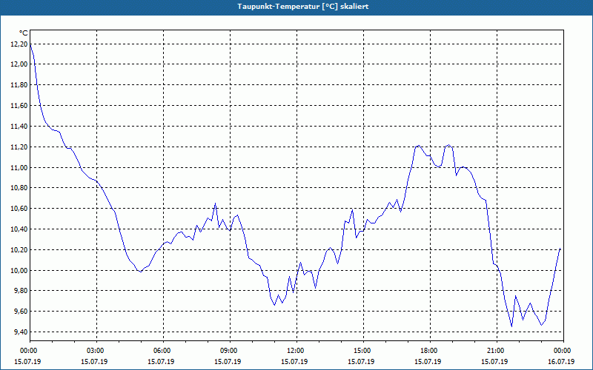Click the 00:00 time label above 16.07.19
Viewport: 593px width, 370px height.
click(x=562, y=351)
